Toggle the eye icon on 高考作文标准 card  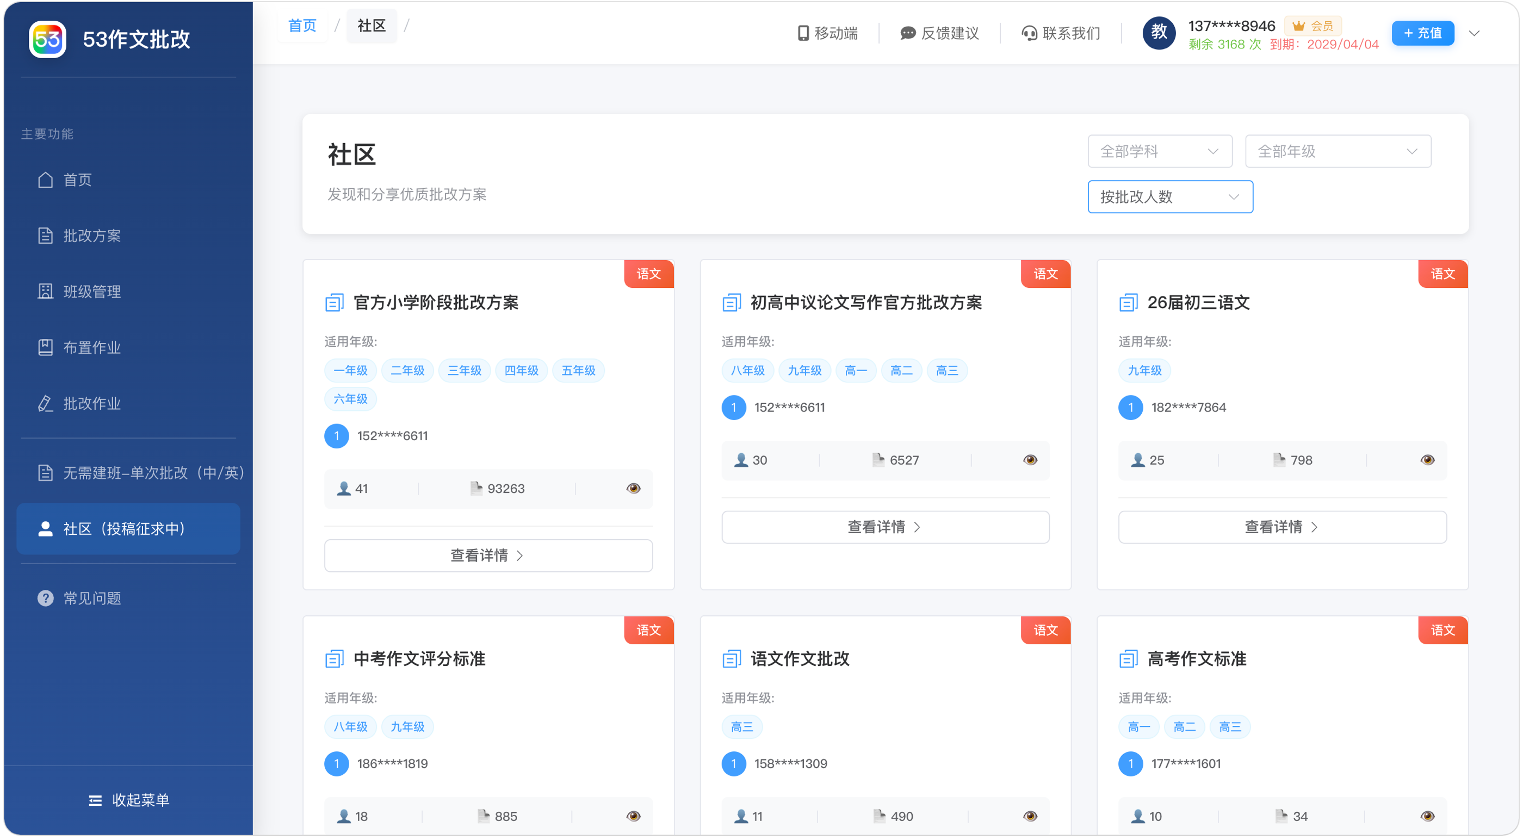1427,816
